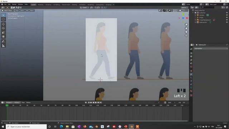
Task: Play animation in reverse
Action: [x=93, y=102]
